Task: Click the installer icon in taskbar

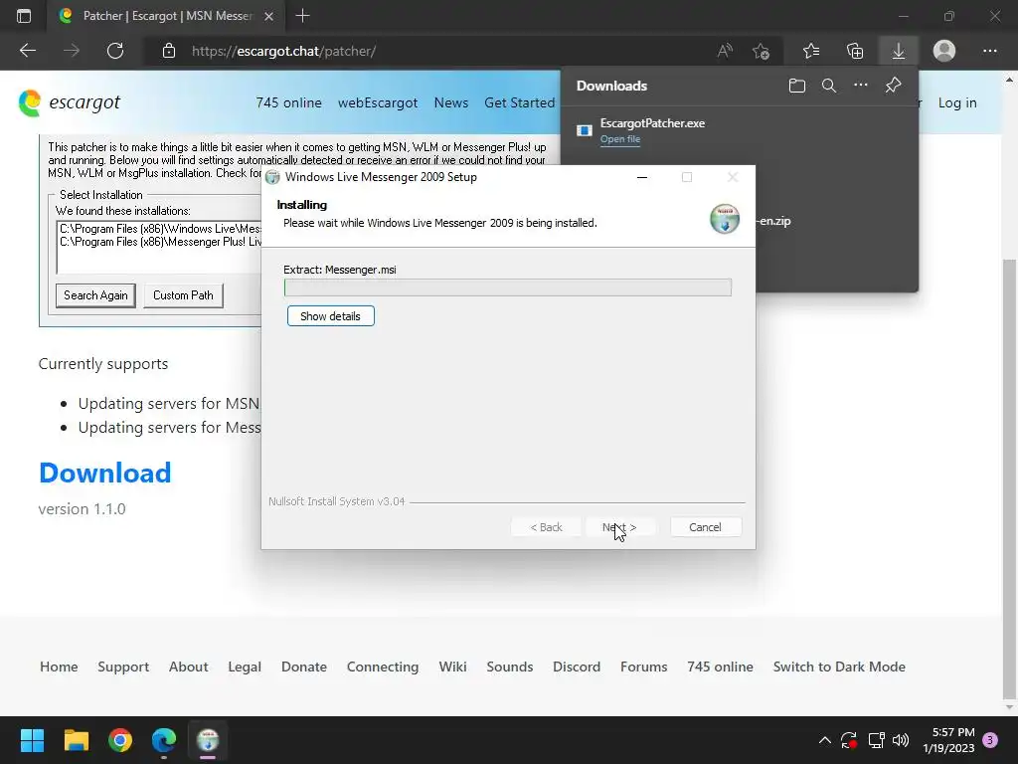Action: (x=208, y=739)
